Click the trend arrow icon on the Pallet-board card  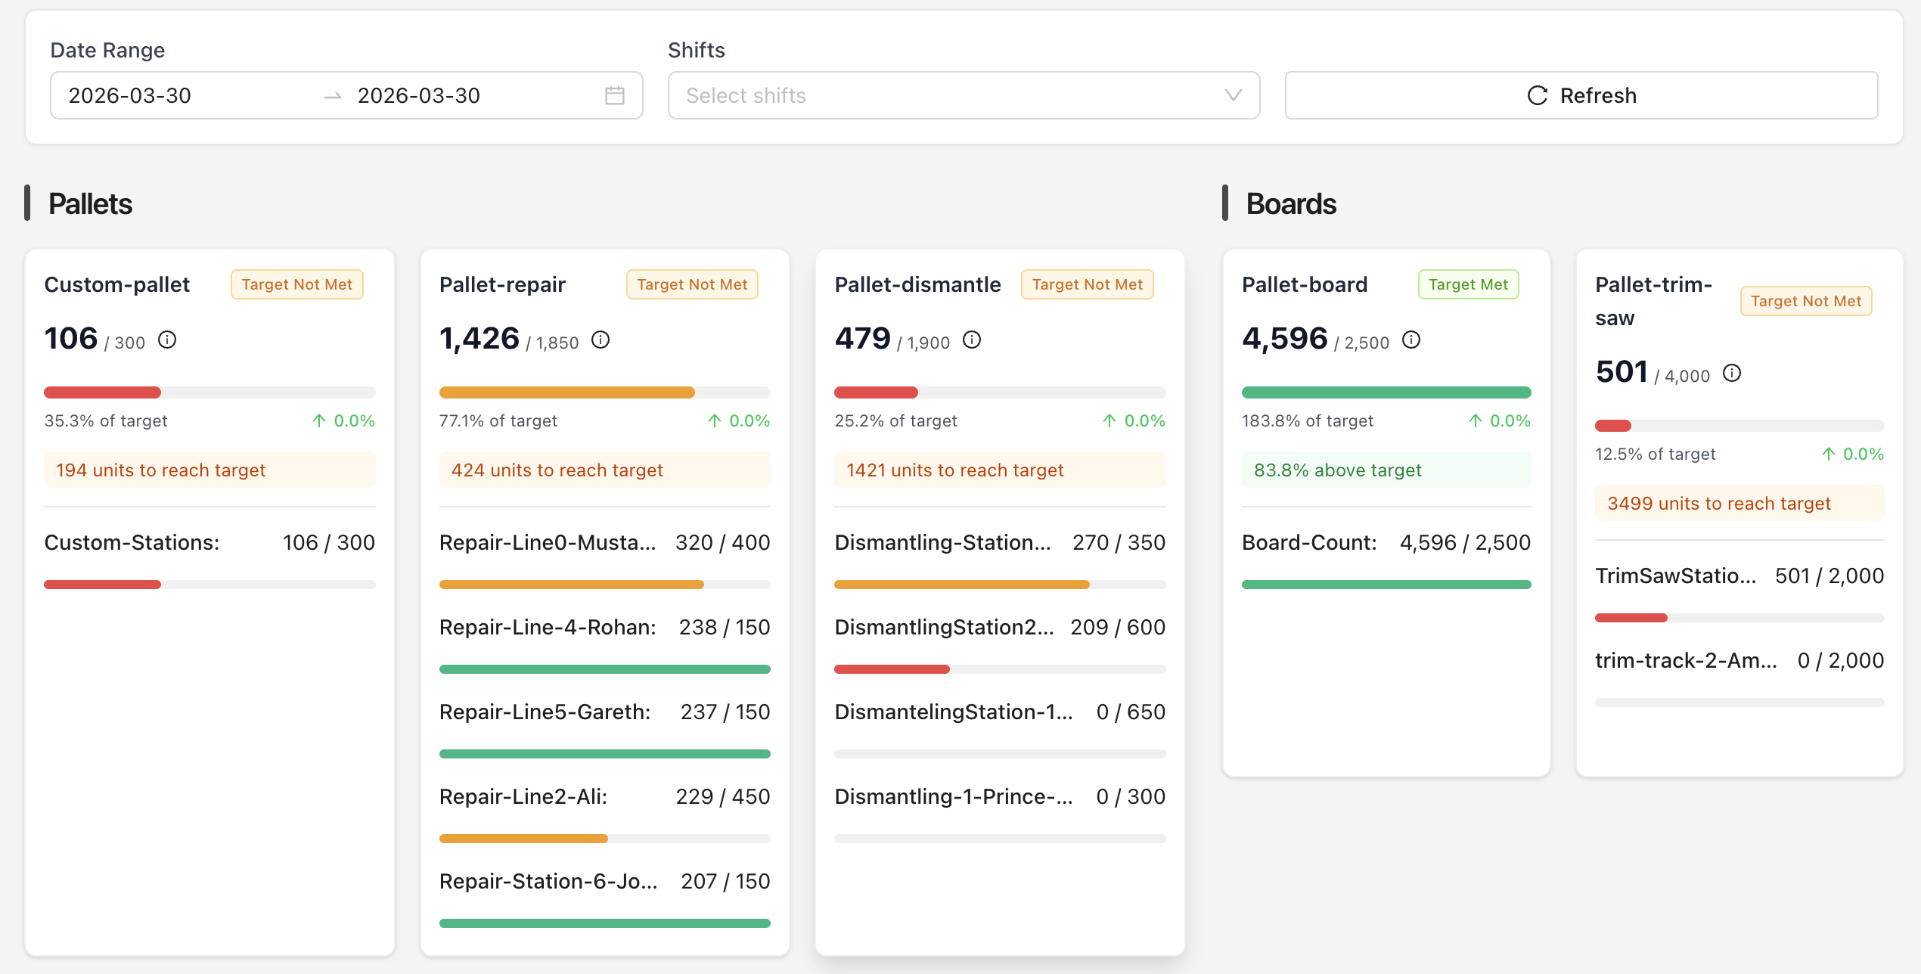(x=1475, y=420)
